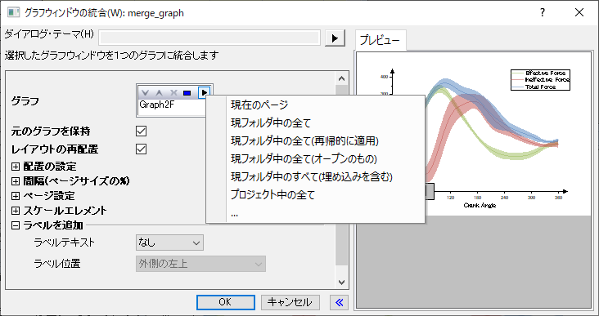Click the double-chevron hide preview button
Viewport: 599px width, 316px height.
click(340, 302)
